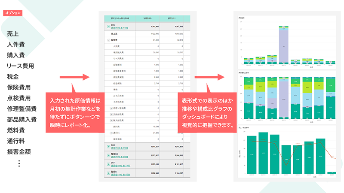Open the plate number link ending 5555
Screen dimensions: 344x193
tap(120, 175)
